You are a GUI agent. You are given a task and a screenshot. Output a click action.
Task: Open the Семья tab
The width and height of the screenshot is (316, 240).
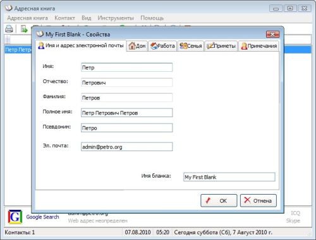[191, 46]
